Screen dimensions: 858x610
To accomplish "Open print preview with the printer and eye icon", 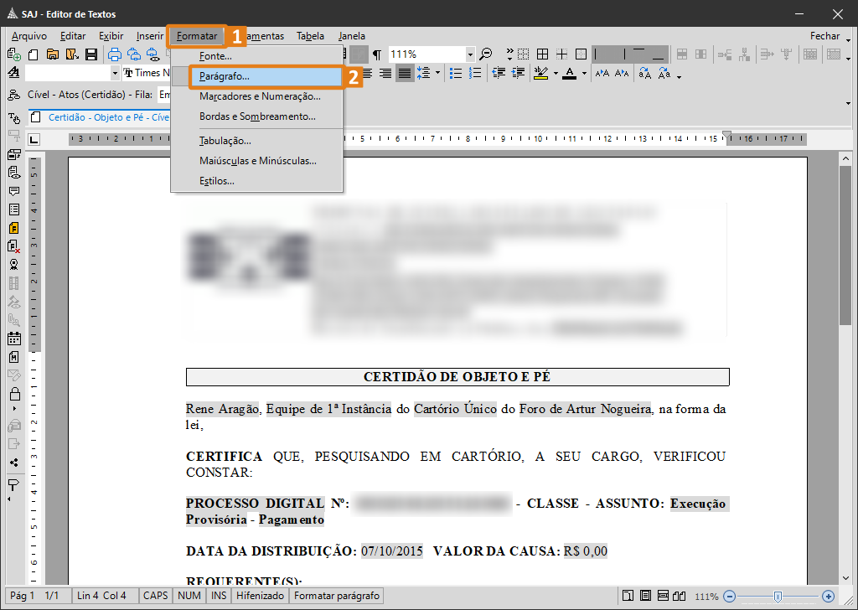I will (x=152, y=54).
